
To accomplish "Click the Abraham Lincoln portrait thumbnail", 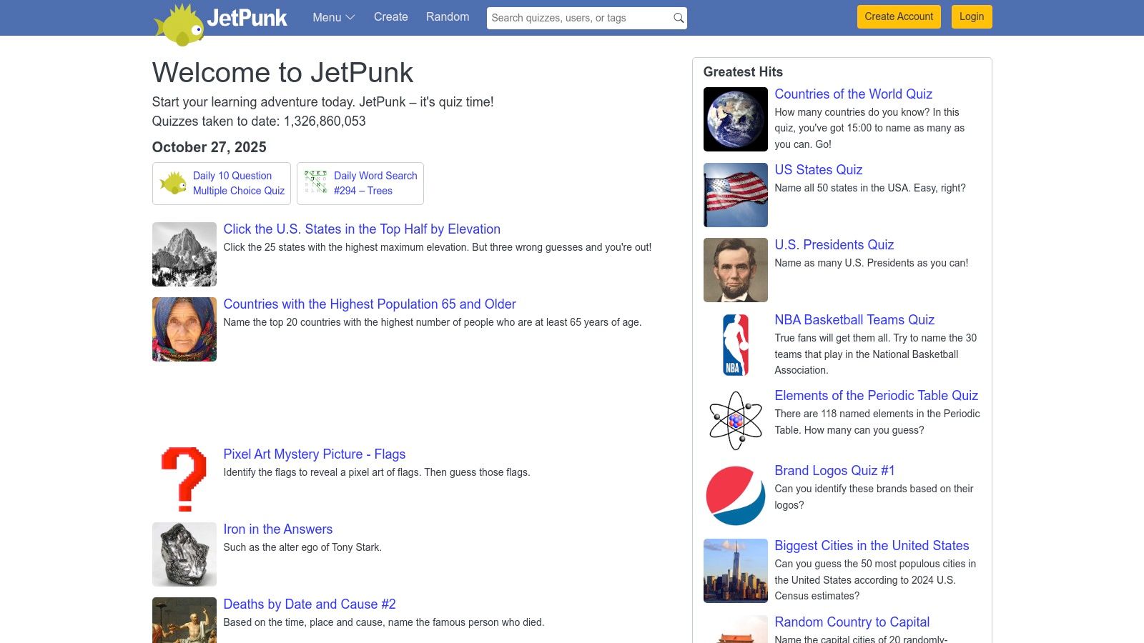I will 735,269.
